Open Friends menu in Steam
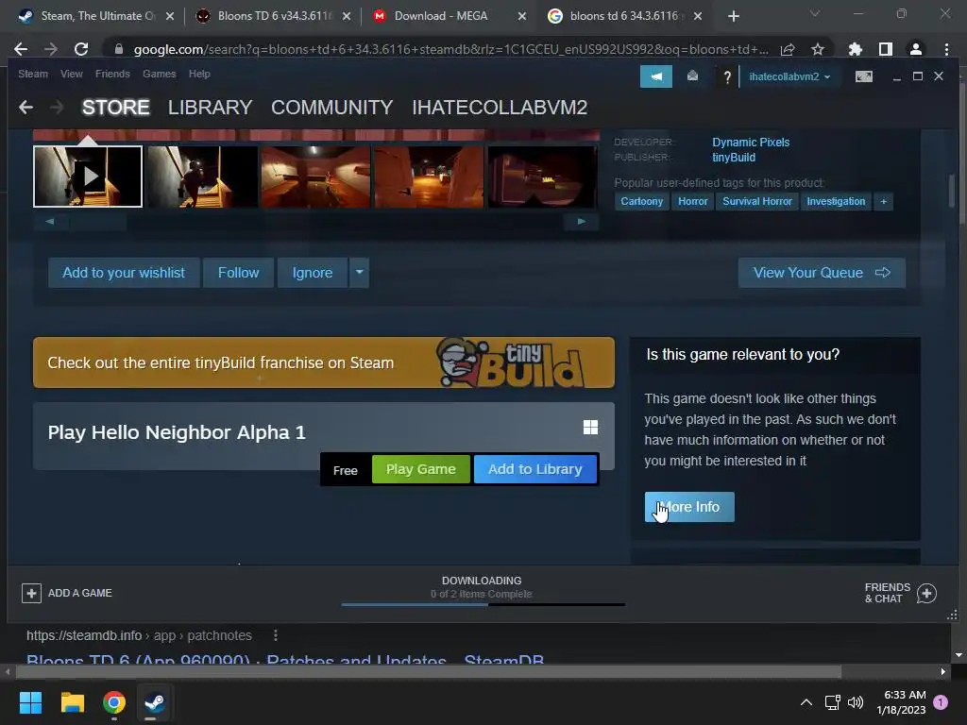The width and height of the screenshot is (967, 725). [112, 74]
